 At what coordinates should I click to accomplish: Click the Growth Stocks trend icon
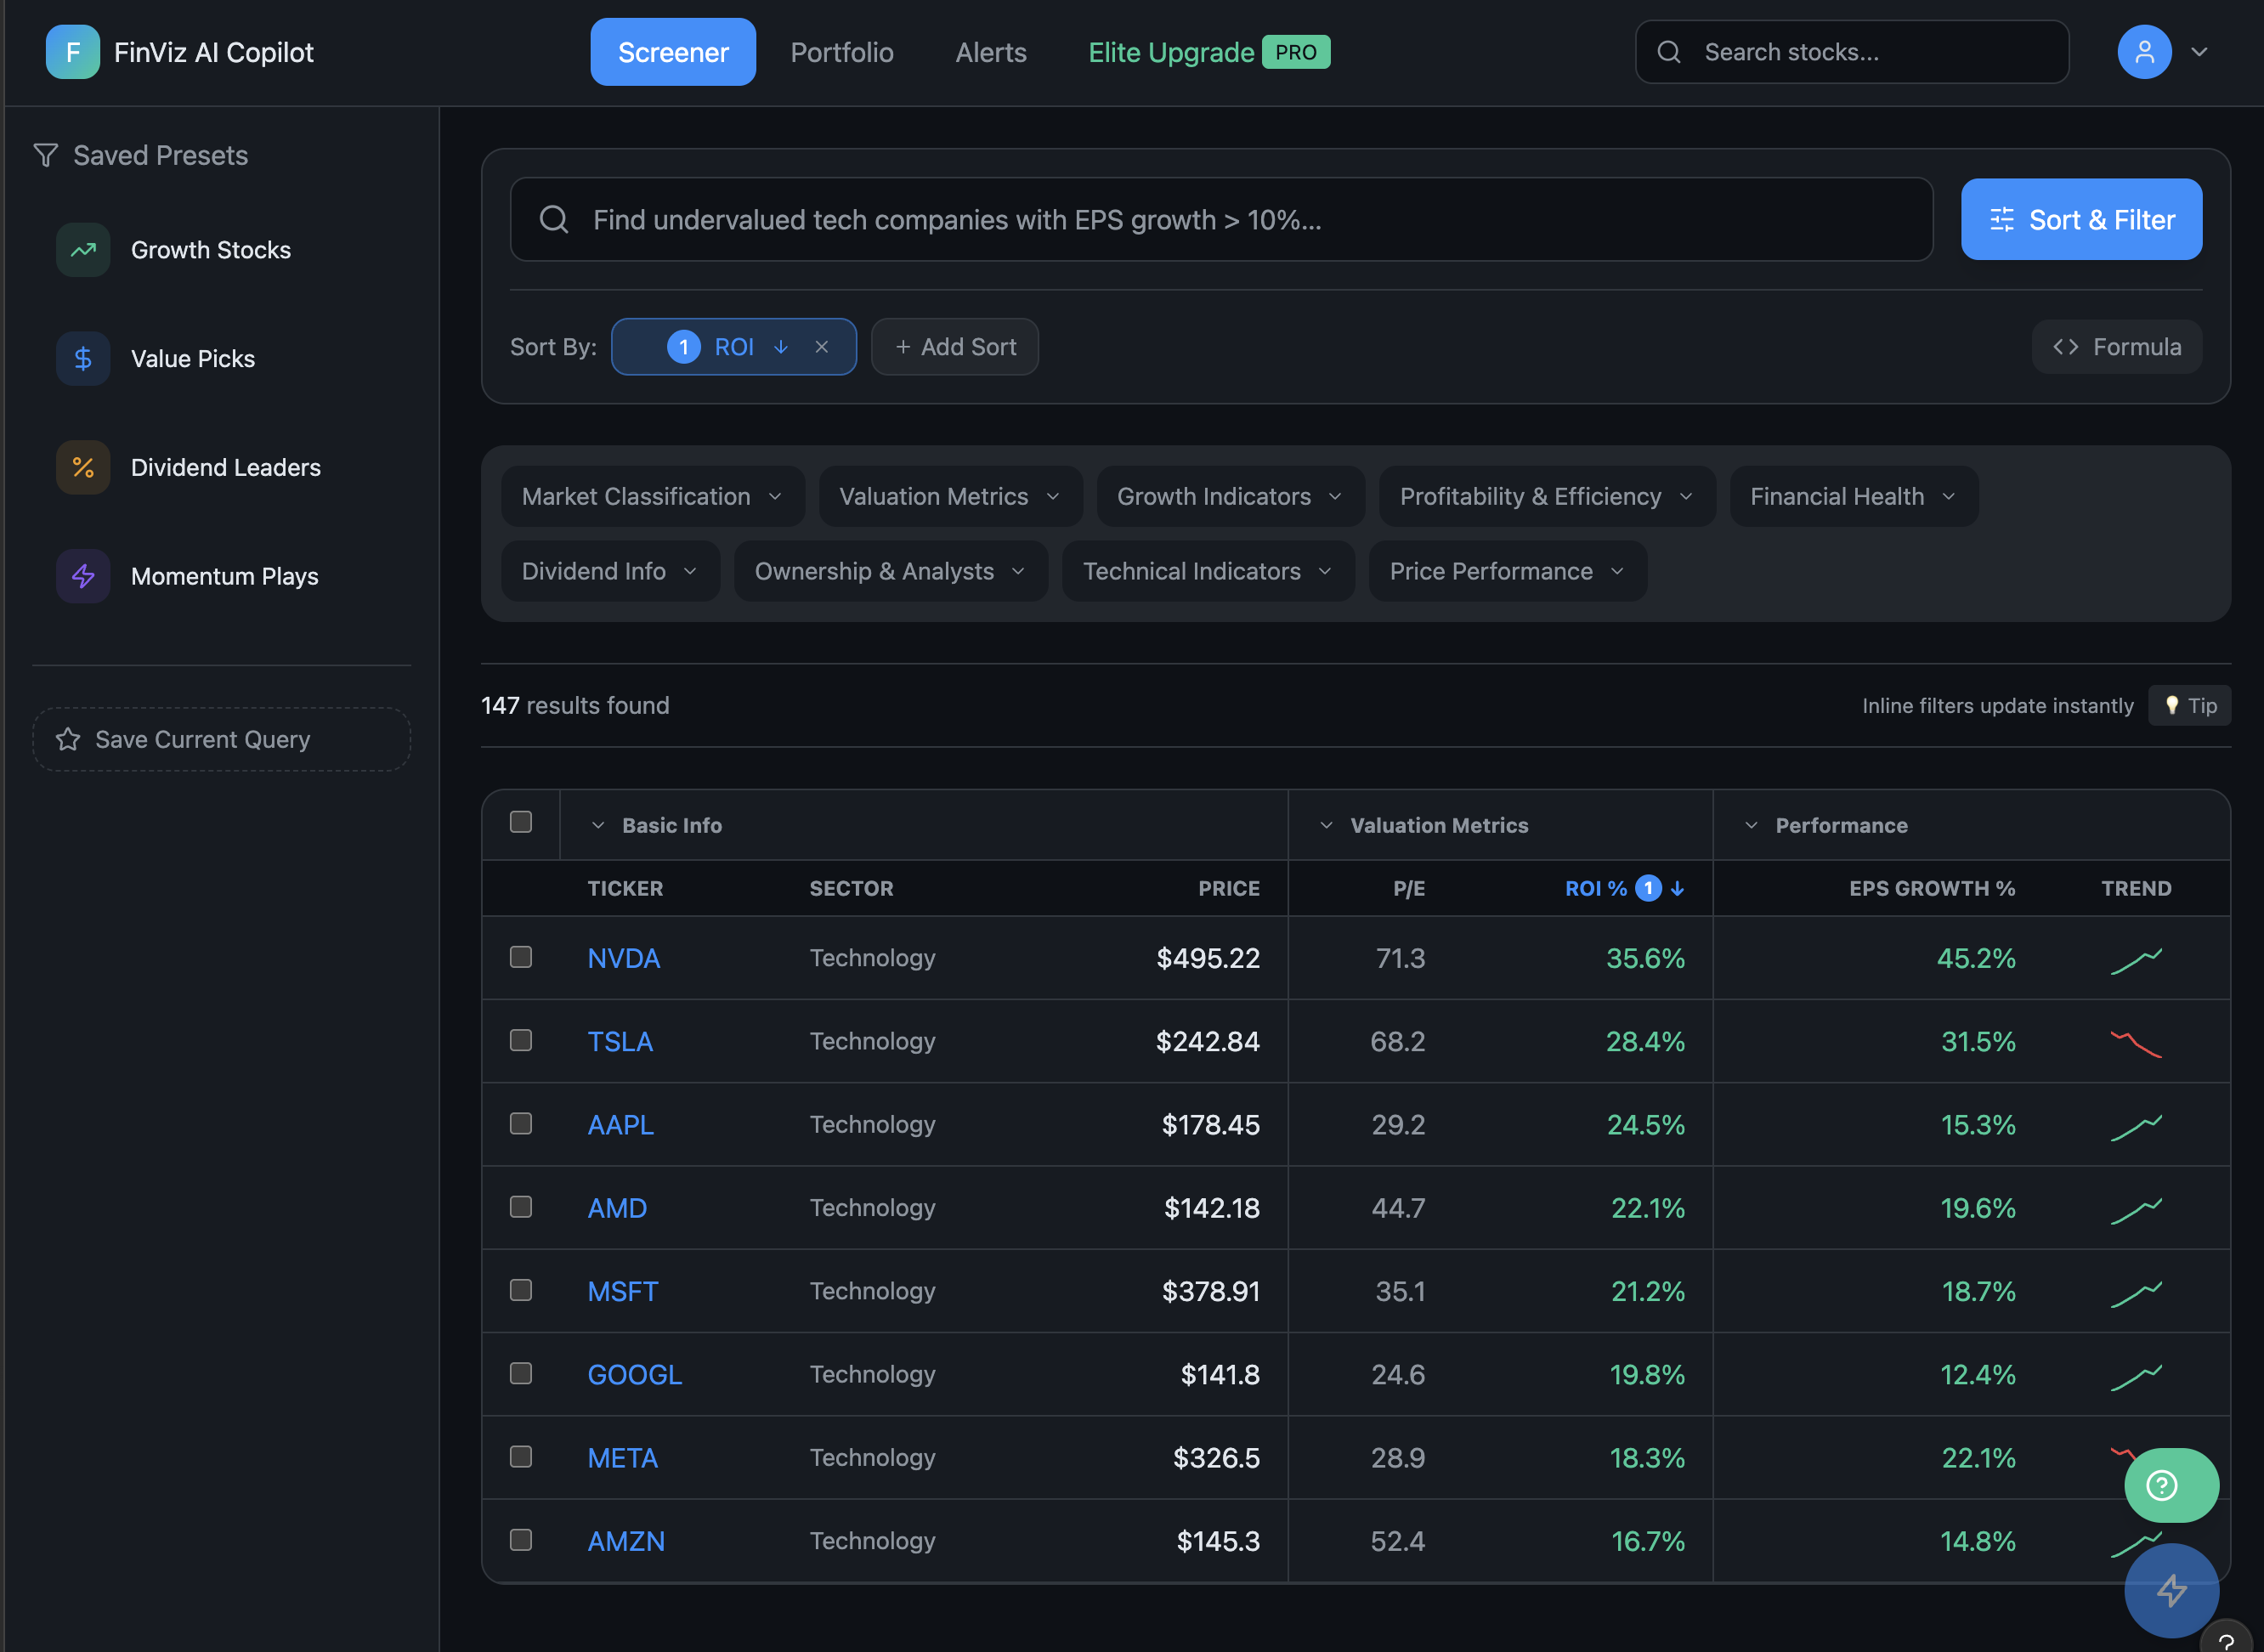point(83,250)
